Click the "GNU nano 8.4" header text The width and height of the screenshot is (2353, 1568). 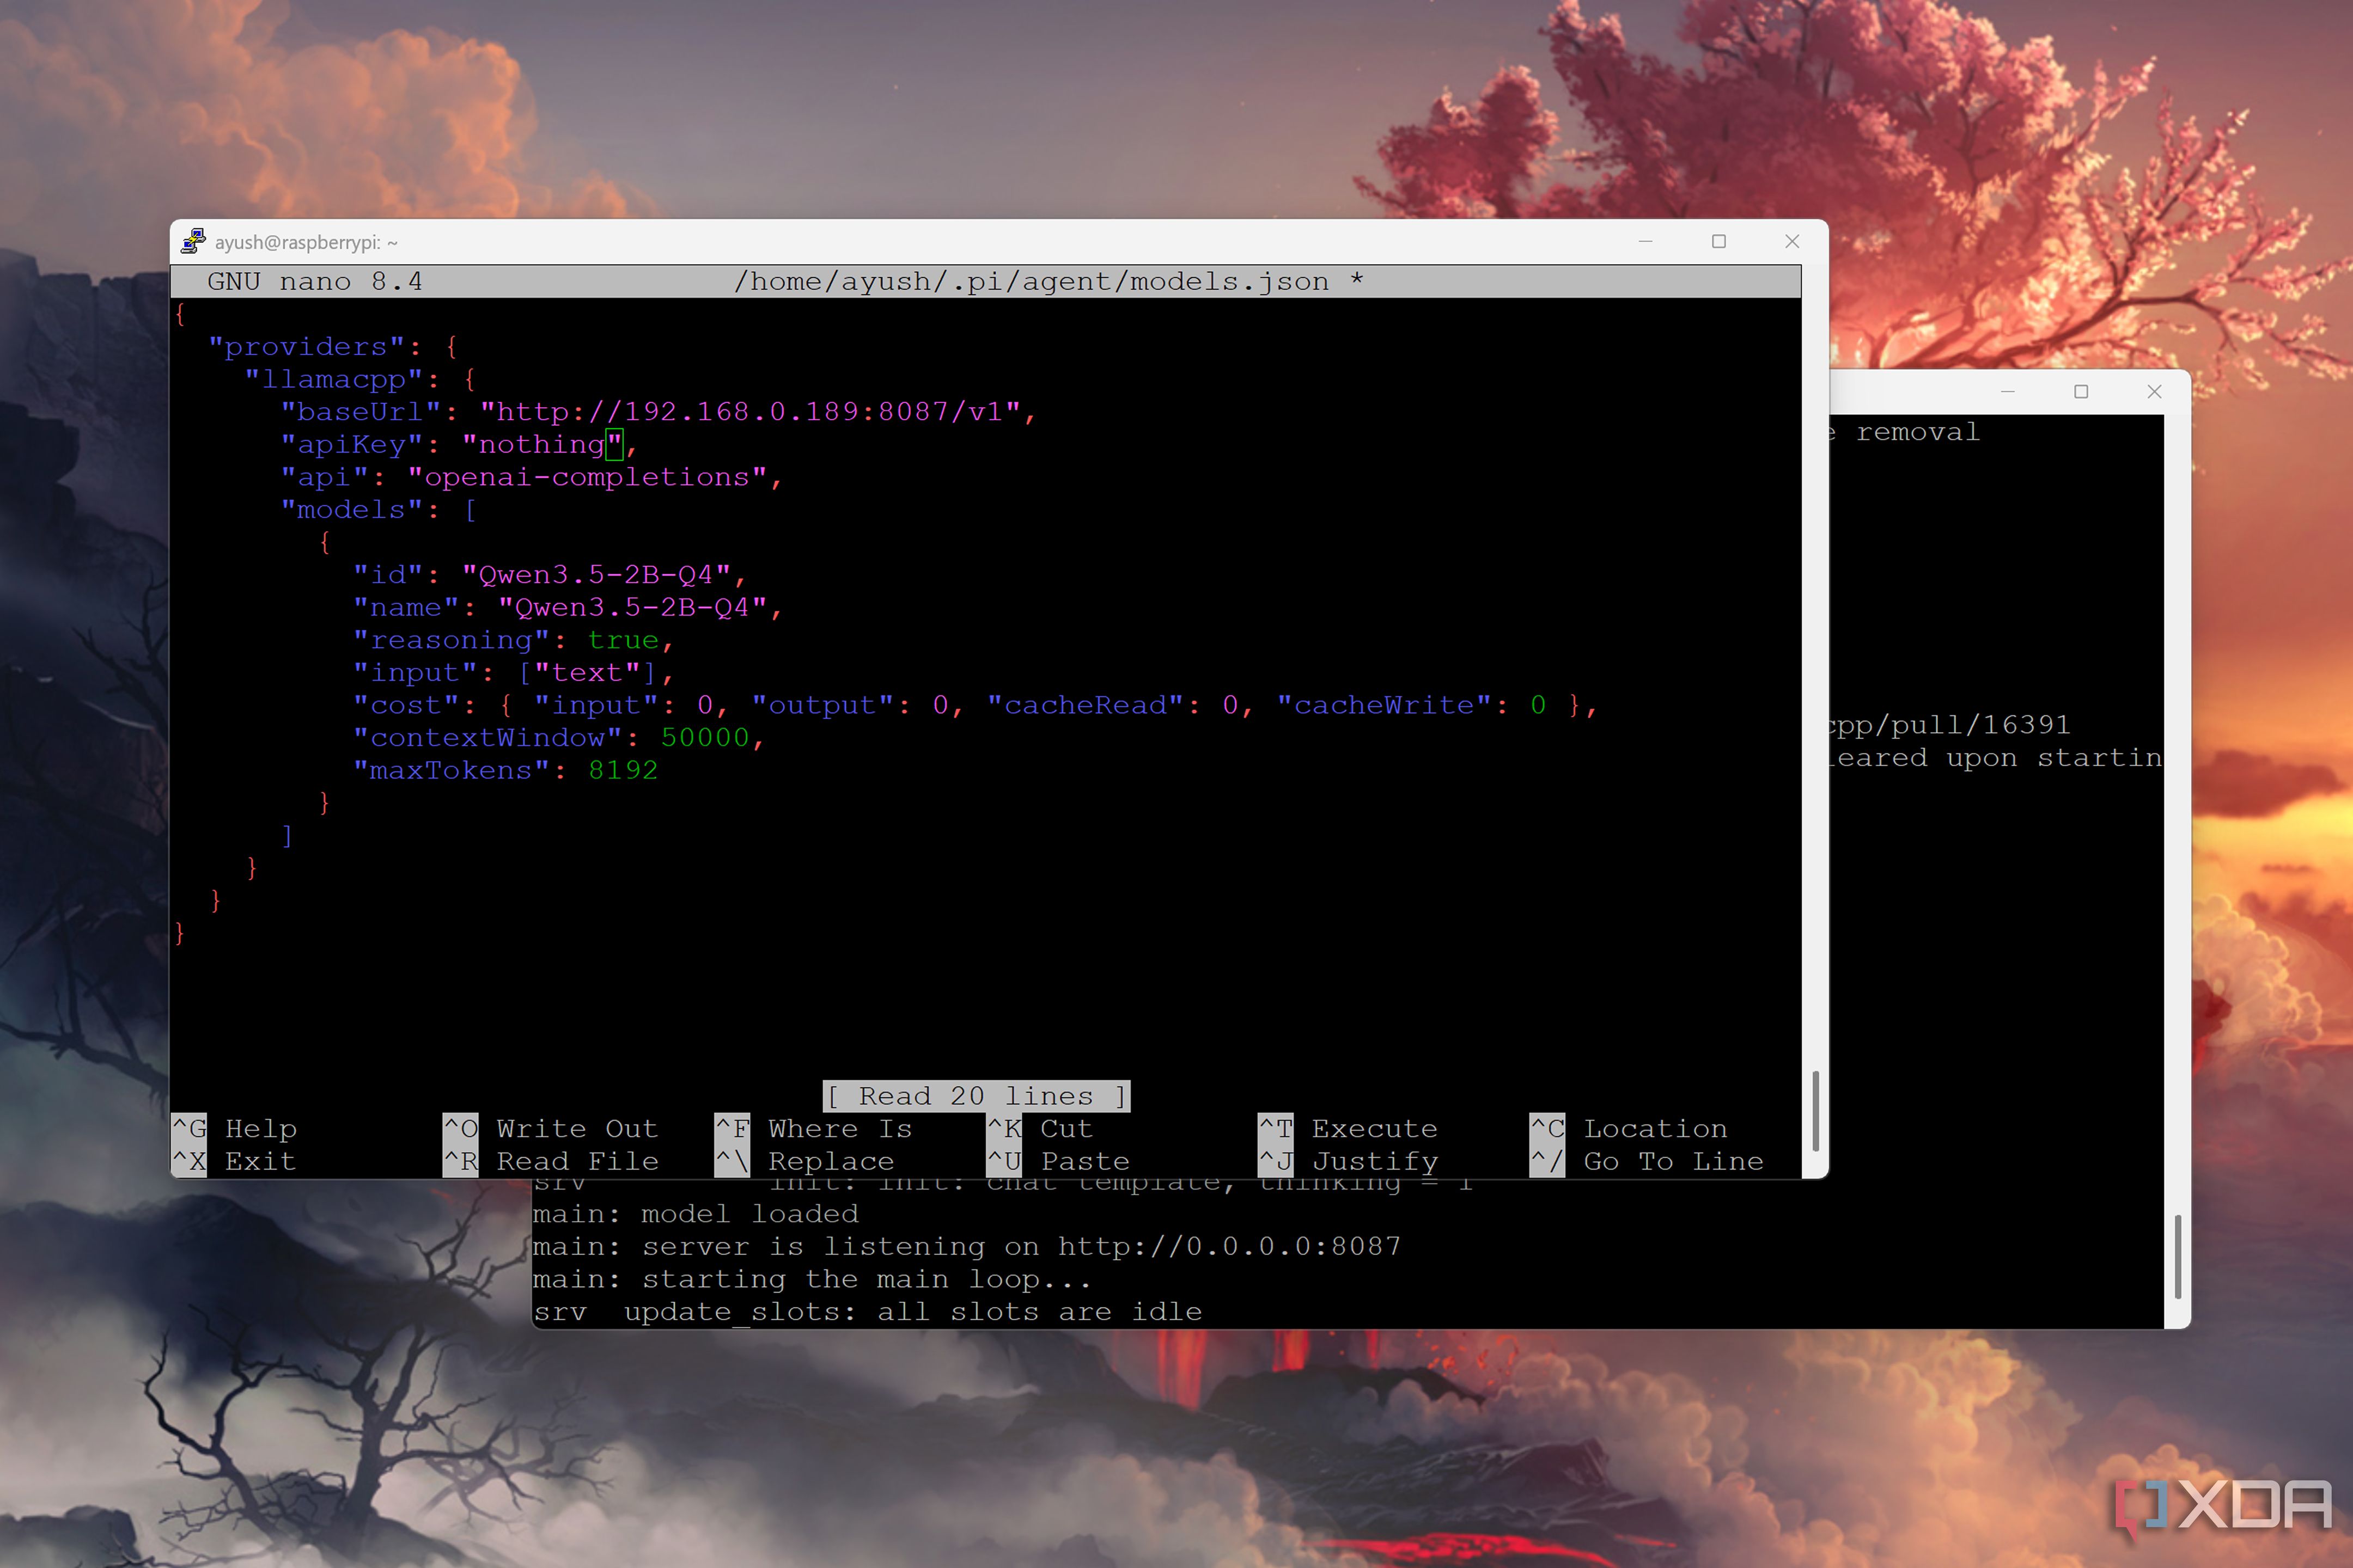coord(315,282)
